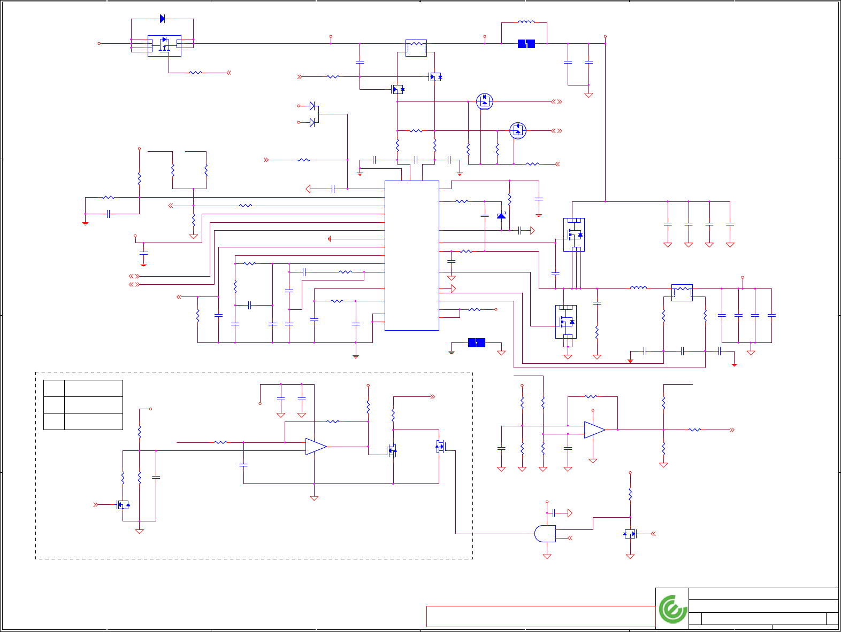
Task: Click the boxed sense resistor right of the mid inductor
Action: pos(682,292)
